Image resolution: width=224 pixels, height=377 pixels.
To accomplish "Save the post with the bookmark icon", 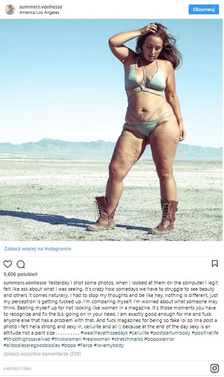I will (x=215, y=263).
